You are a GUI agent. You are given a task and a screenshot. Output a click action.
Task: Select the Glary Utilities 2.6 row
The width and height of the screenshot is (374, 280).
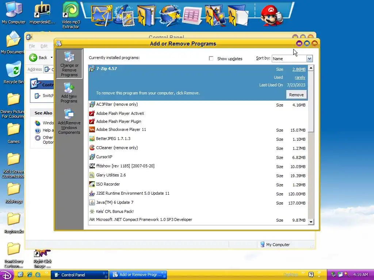pyautogui.click(x=198, y=175)
